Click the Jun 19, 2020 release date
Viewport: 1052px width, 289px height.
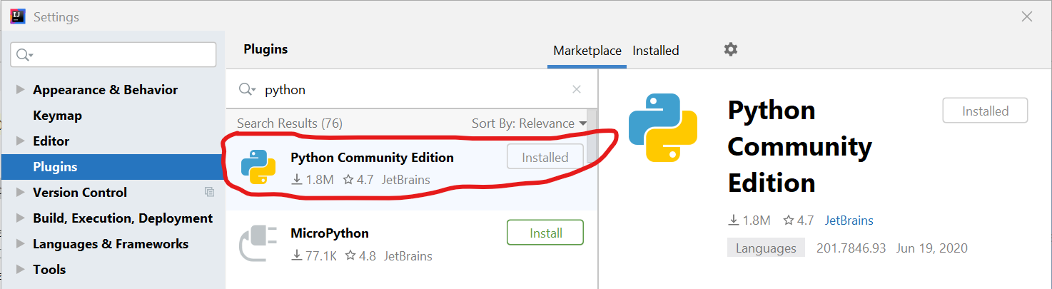(x=932, y=248)
